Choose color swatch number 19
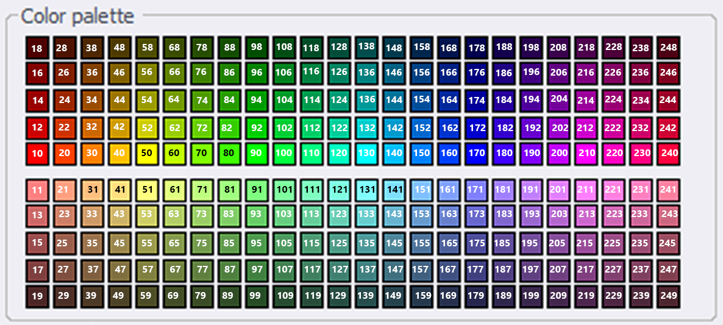 [37, 297]
